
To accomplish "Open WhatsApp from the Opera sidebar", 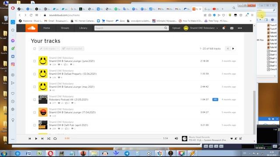I will click(13, 48).
